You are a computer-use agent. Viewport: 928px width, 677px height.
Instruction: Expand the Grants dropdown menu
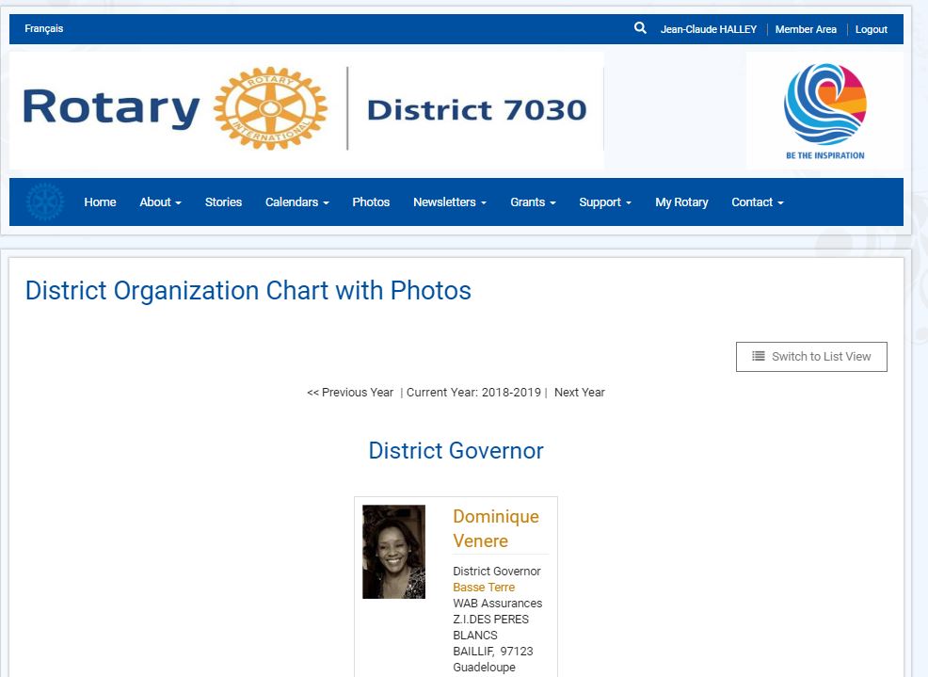tap(533, 202)
